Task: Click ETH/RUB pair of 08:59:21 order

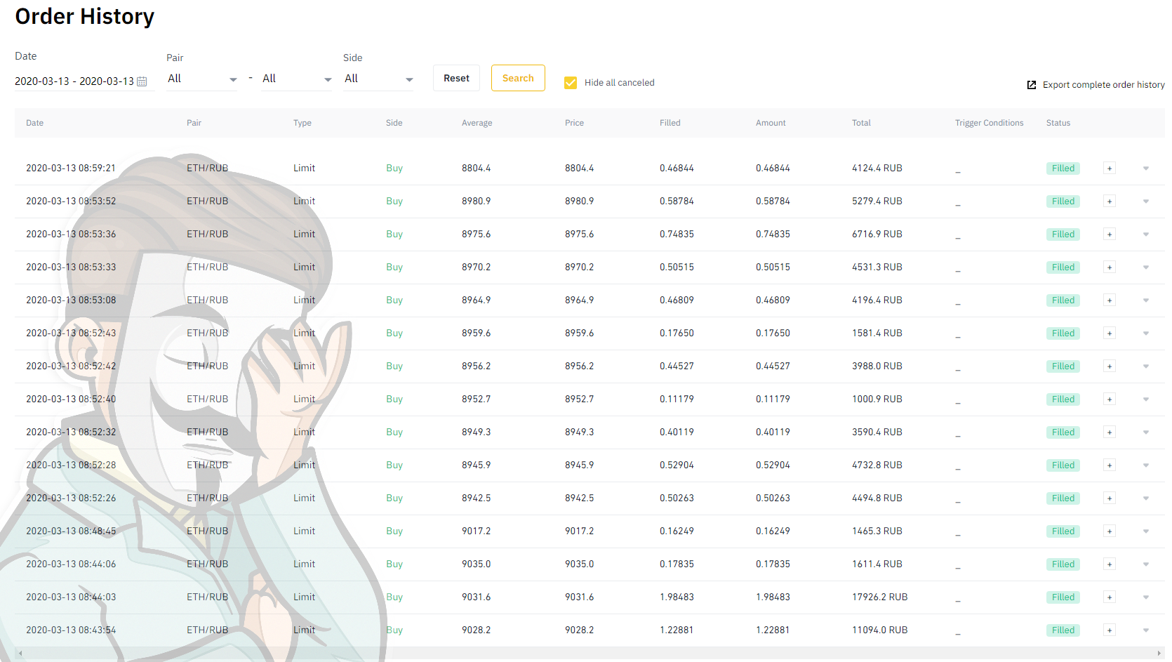Action: click(x=207, y=168)
